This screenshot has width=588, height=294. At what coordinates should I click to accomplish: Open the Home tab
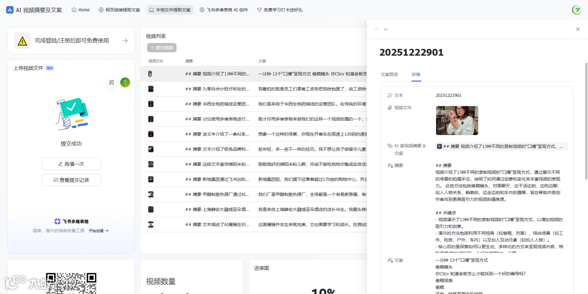(x=81, y=10)
